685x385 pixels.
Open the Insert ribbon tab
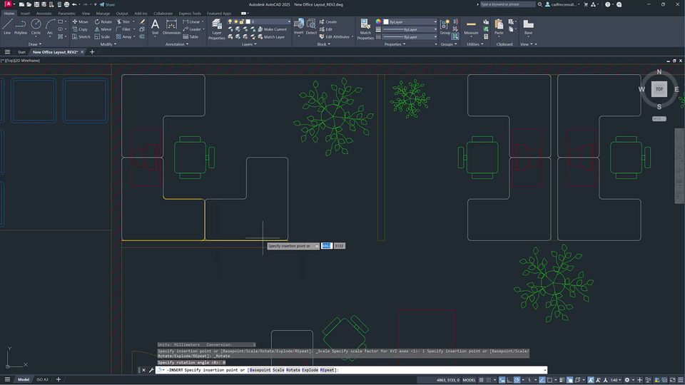26,14
